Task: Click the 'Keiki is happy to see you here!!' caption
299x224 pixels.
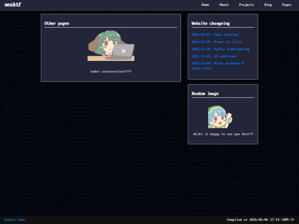Action: pos(223,134)
